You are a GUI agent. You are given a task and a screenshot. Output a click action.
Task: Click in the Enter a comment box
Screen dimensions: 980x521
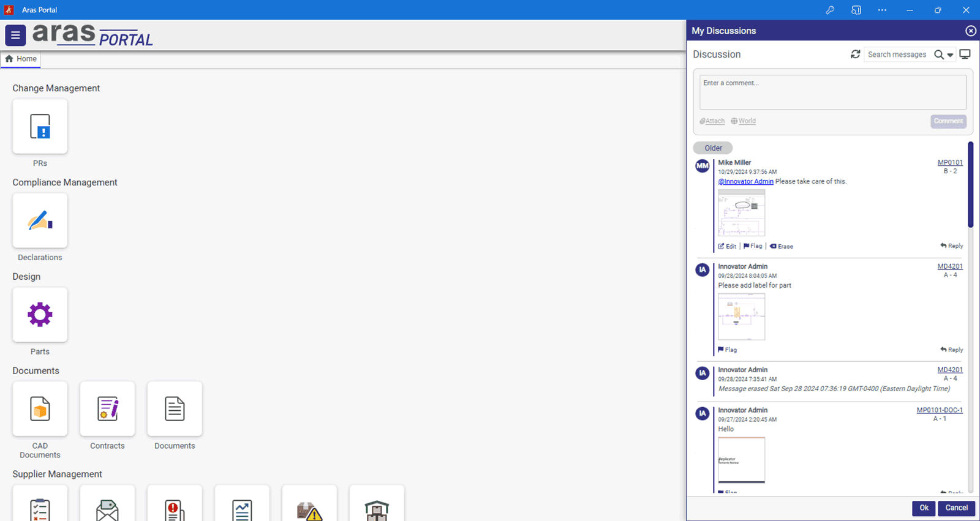click(833, 92)
